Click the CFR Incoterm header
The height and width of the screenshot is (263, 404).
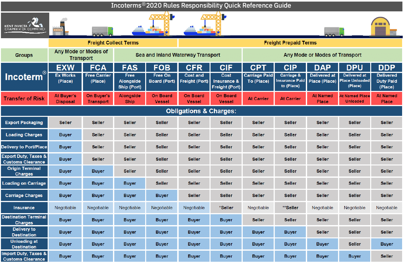point(194,68)
